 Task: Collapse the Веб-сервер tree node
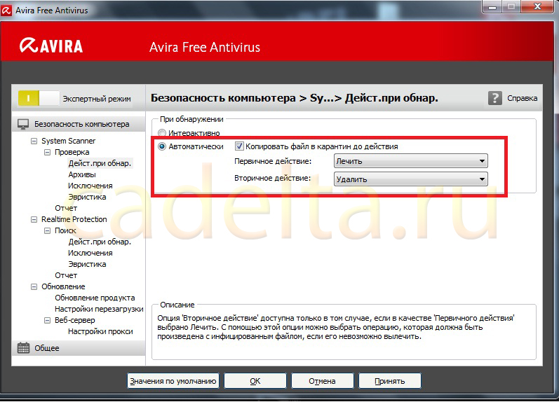[x=47, y=321]
